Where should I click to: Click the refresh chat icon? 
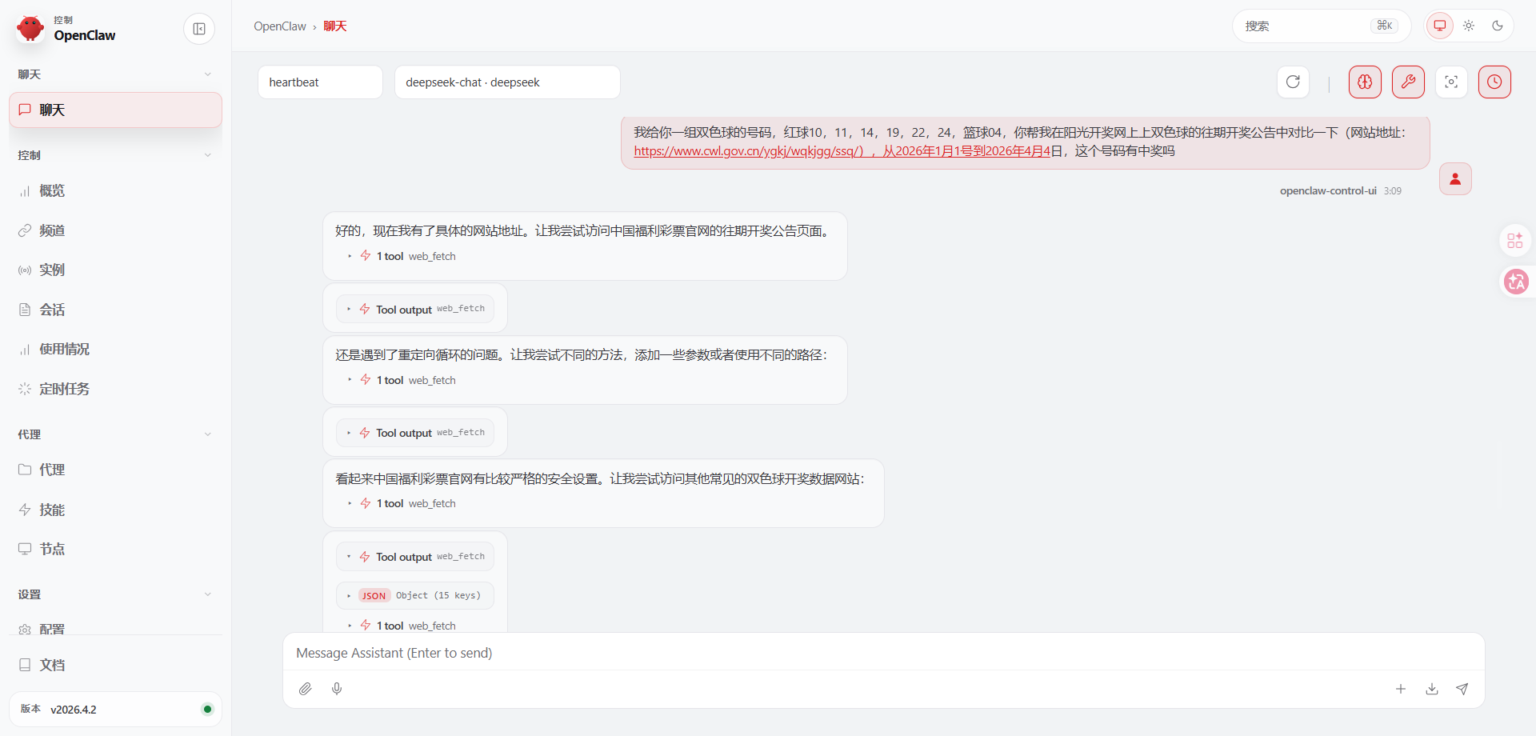click(x=1293, y=82)
